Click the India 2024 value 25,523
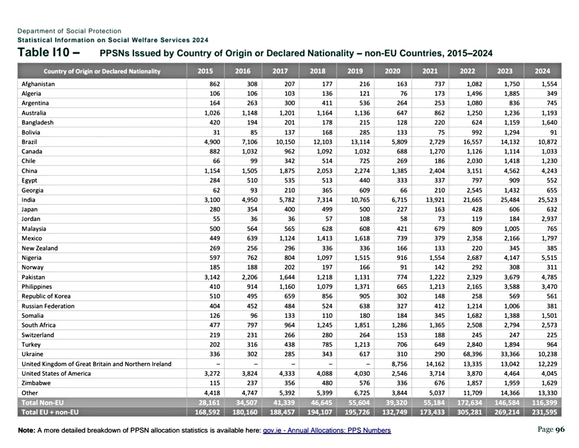579x448 pixels. pos(547,200)
